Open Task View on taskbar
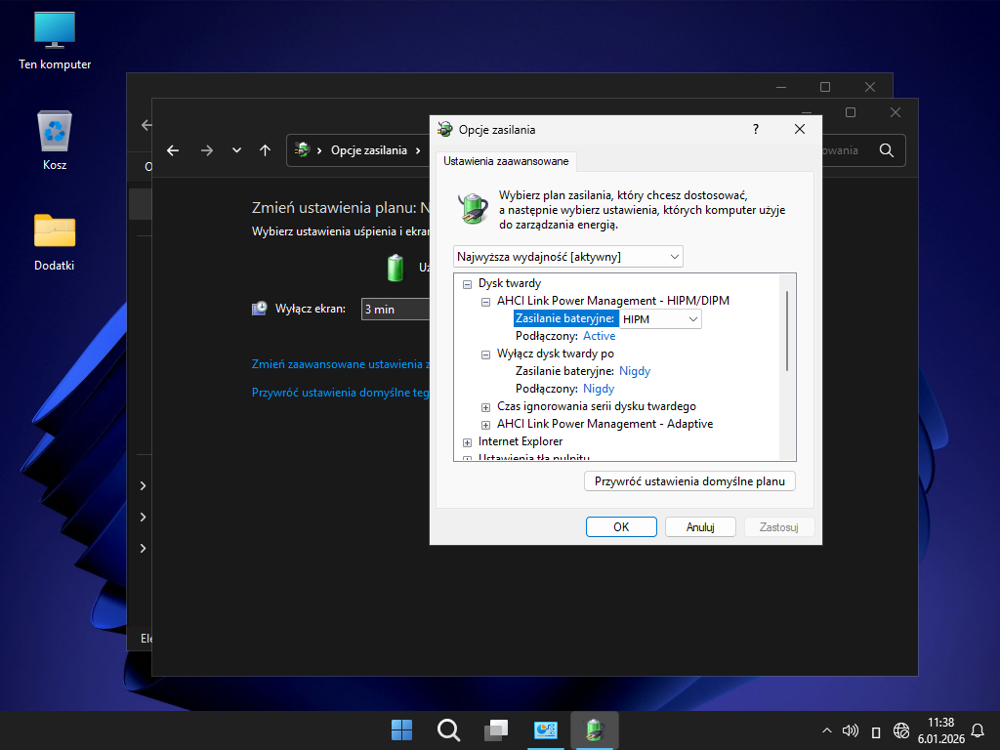The image size is (1000, 750). coord(497,729)
